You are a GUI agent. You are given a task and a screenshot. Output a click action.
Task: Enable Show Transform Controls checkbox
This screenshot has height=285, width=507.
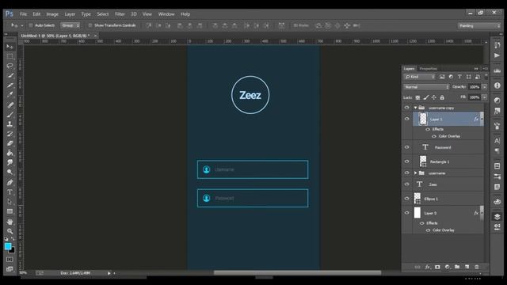90,25
